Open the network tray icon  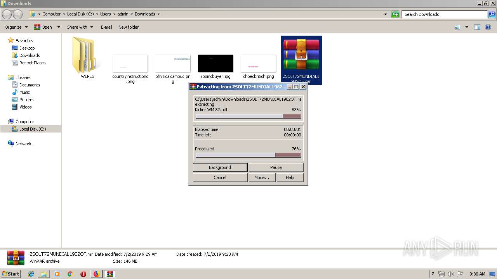point(441,274)
